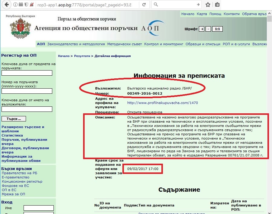Screen dimensions: 272x214
Task: Click the keyword of subject input field
Action: [x=27, y=73]
